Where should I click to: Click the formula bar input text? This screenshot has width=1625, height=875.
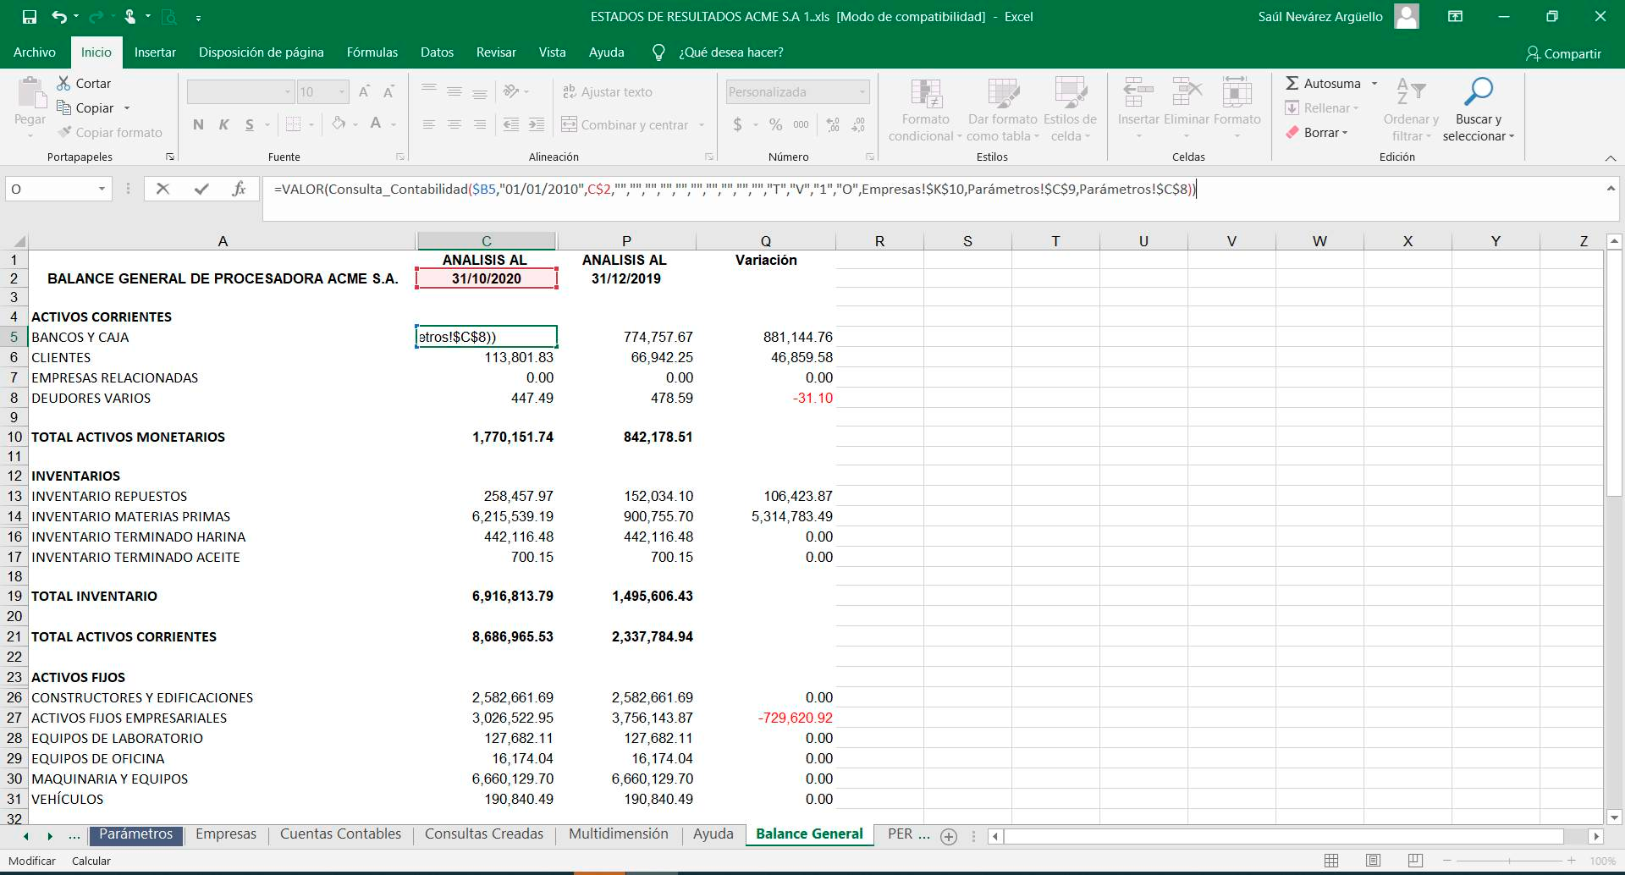[735, 190]
